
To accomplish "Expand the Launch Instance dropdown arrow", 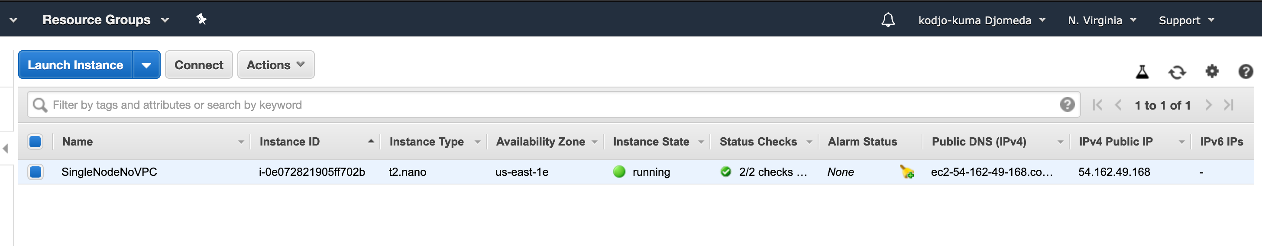I will [x=146, y=65].
